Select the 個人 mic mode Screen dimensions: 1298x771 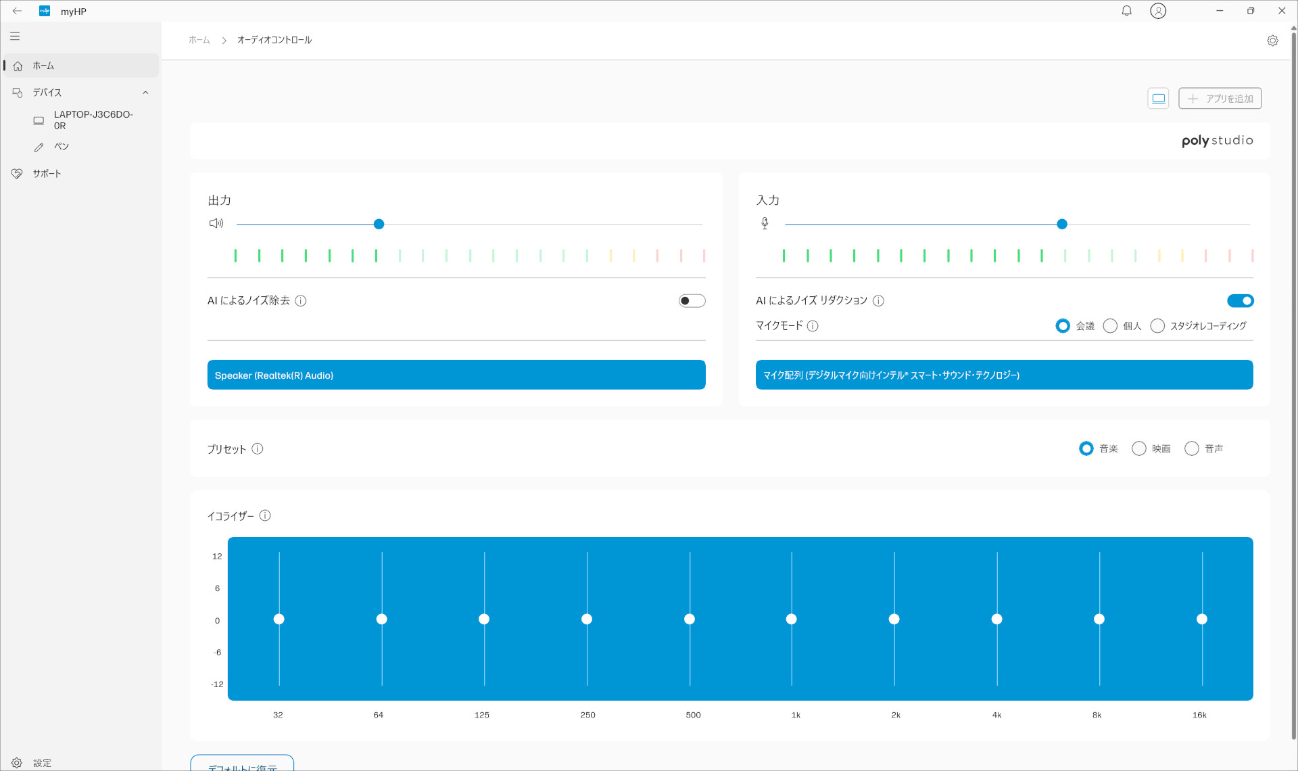pos(1110,326)
